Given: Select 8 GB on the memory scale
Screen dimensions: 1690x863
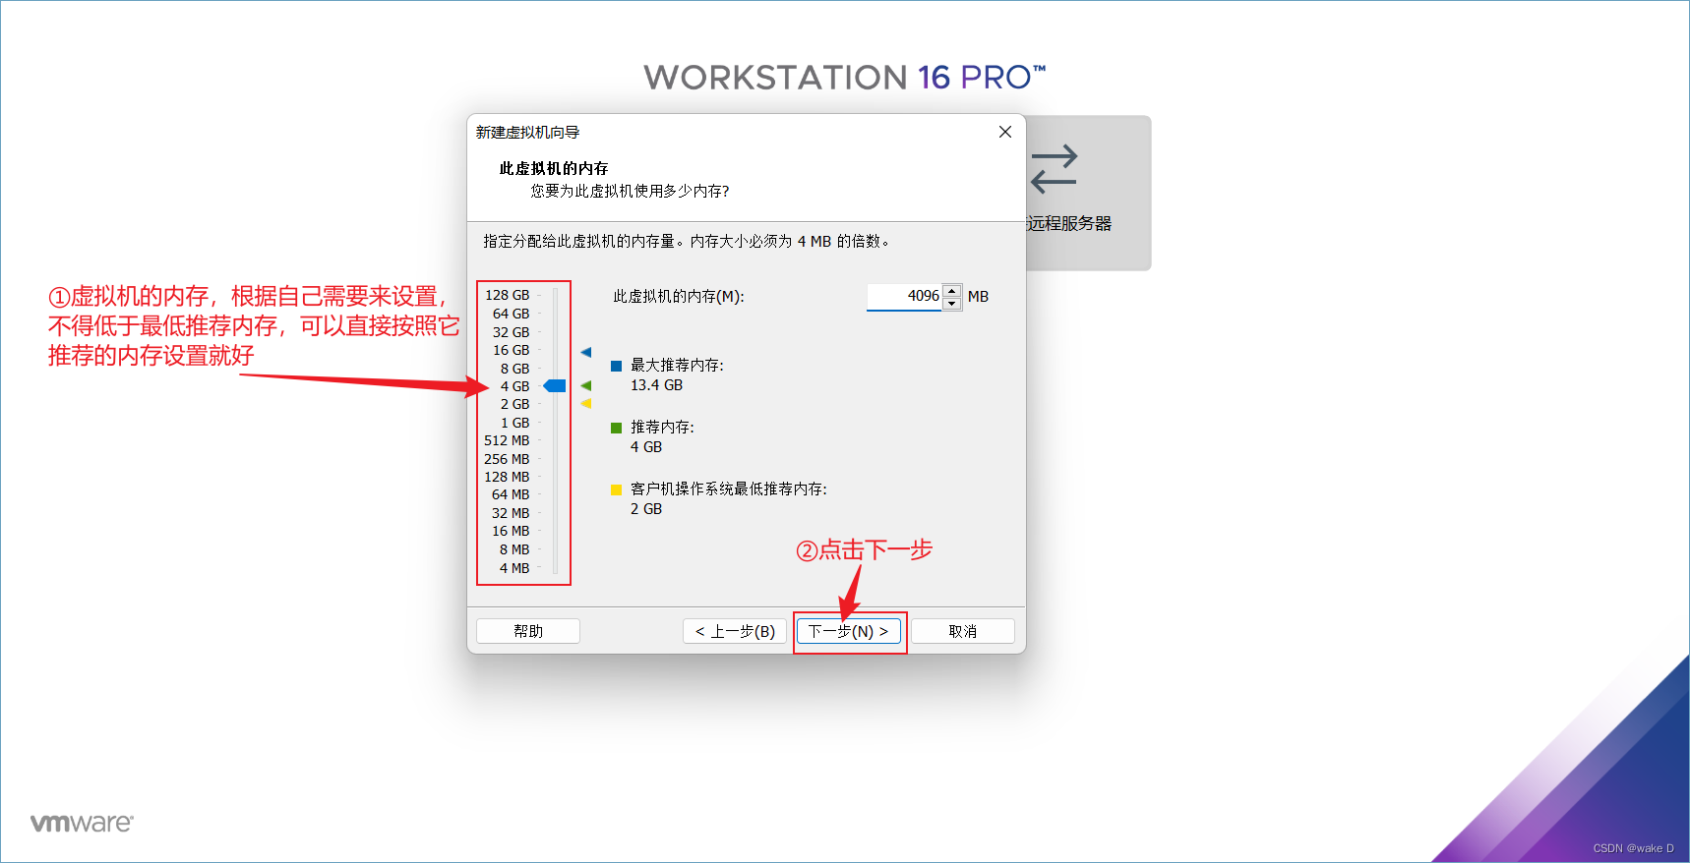Looking at the screenshot, I should (515, 369).
